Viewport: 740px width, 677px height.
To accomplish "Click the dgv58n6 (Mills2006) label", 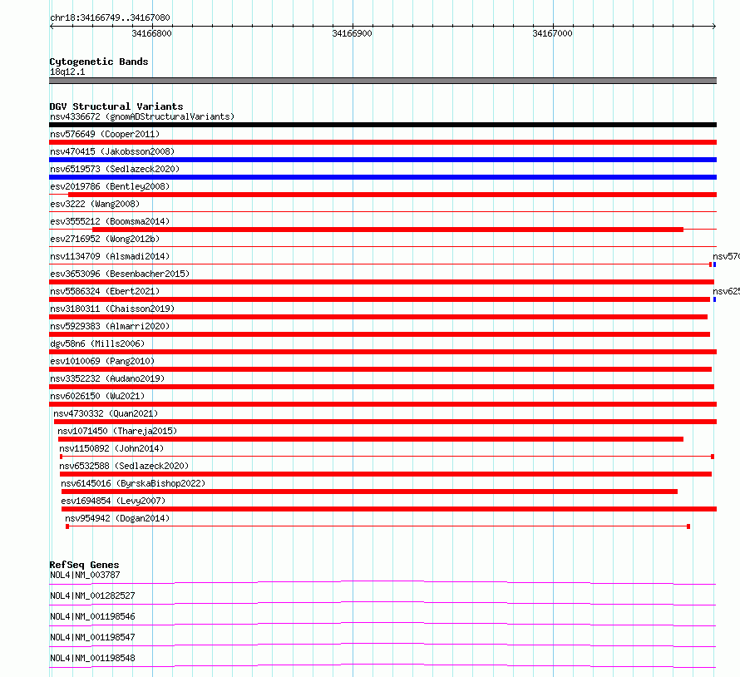I will [x=97, y=343].
